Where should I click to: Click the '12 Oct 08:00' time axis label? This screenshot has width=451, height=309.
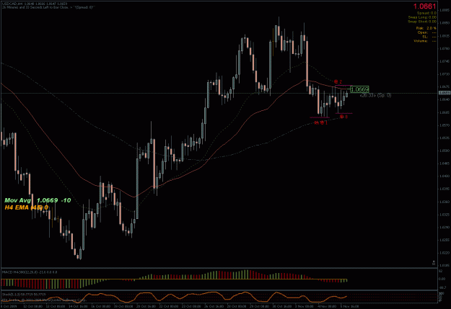(32, 307)
